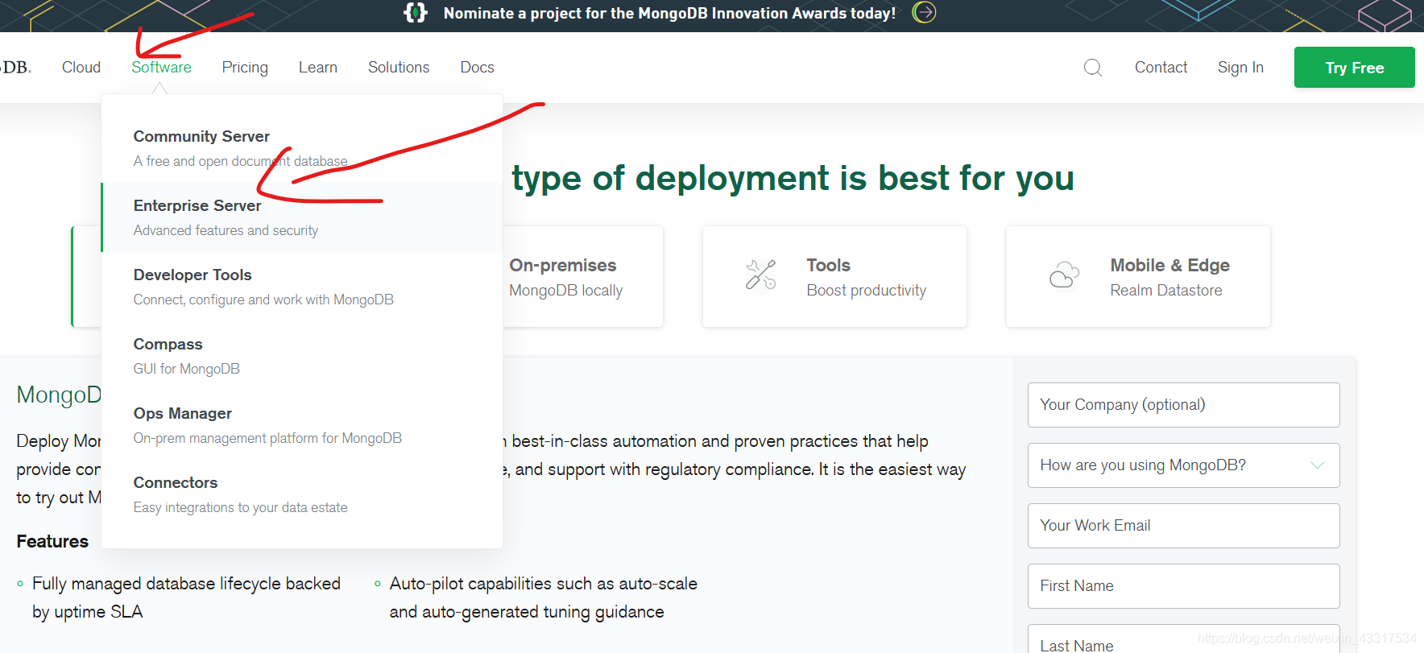Select Connectors menu entry
The height and width of the screenshot is (653, 1424).
(x=302, y=494)
